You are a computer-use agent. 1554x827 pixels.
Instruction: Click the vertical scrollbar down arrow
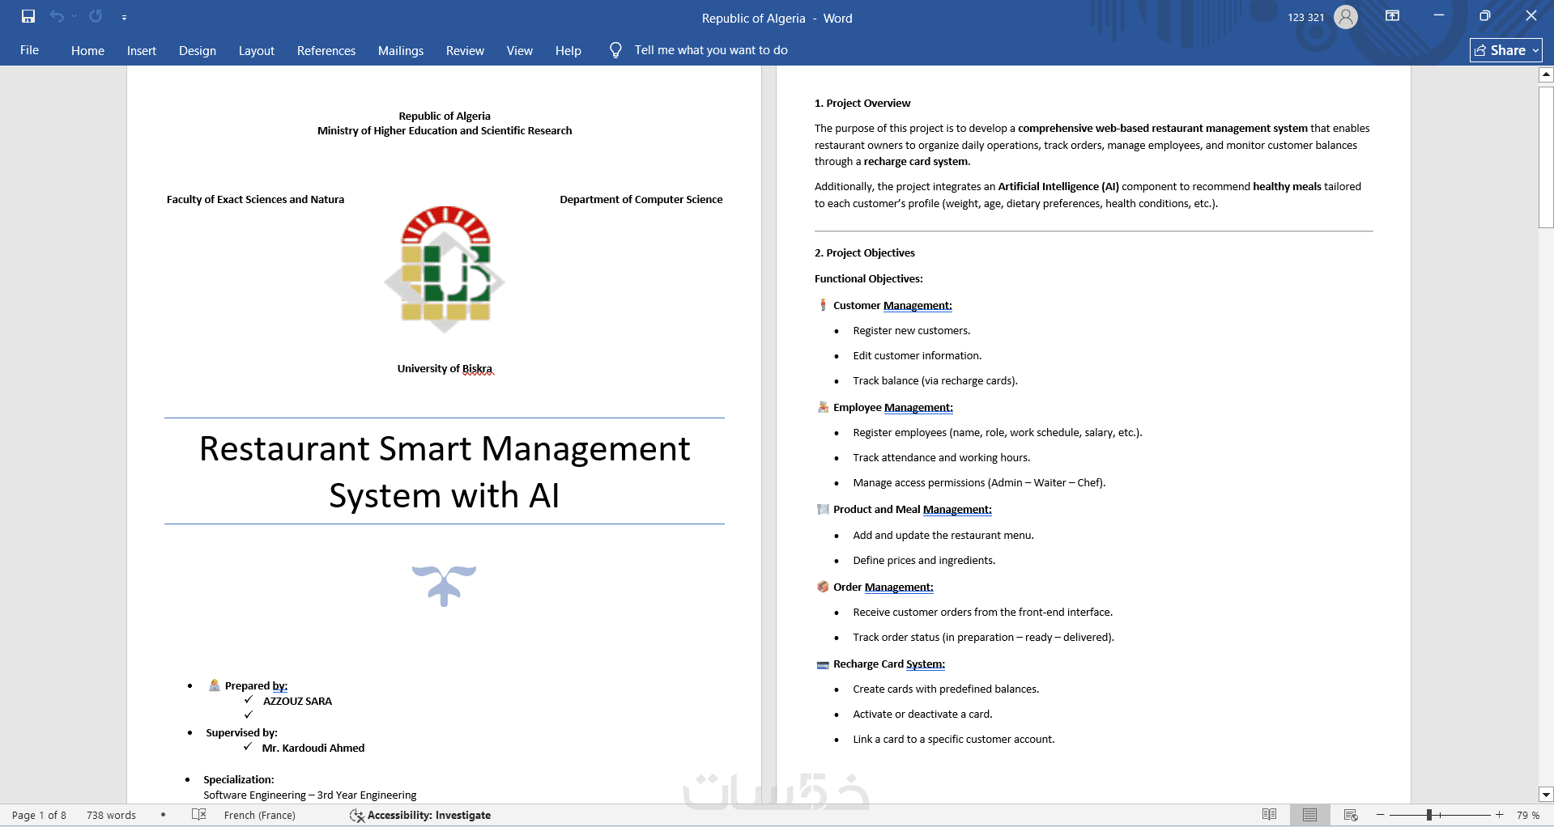coord(1546,795)
